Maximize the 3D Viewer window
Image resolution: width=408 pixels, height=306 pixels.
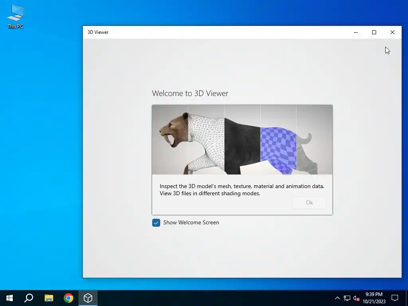(x=374, y=32)
